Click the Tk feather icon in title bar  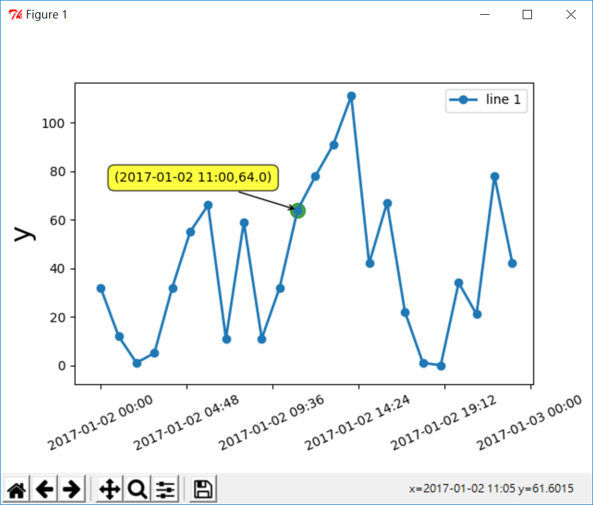pyautogui.click(x=15, y=15)
